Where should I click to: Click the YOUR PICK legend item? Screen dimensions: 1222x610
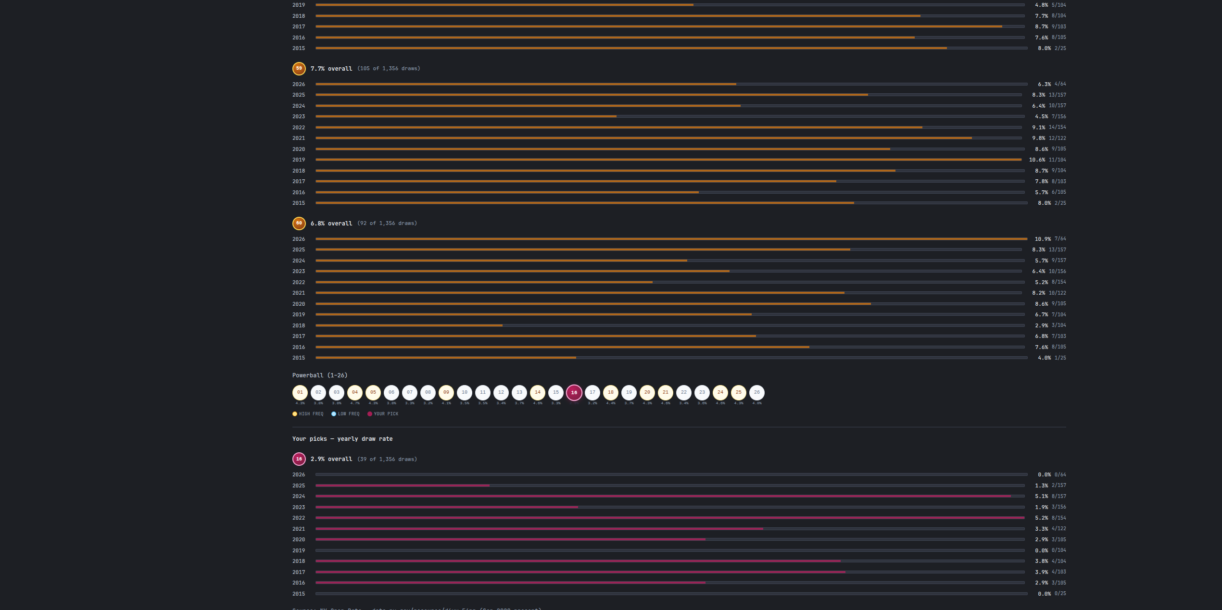pyautogui.click(x=383, y=414)
